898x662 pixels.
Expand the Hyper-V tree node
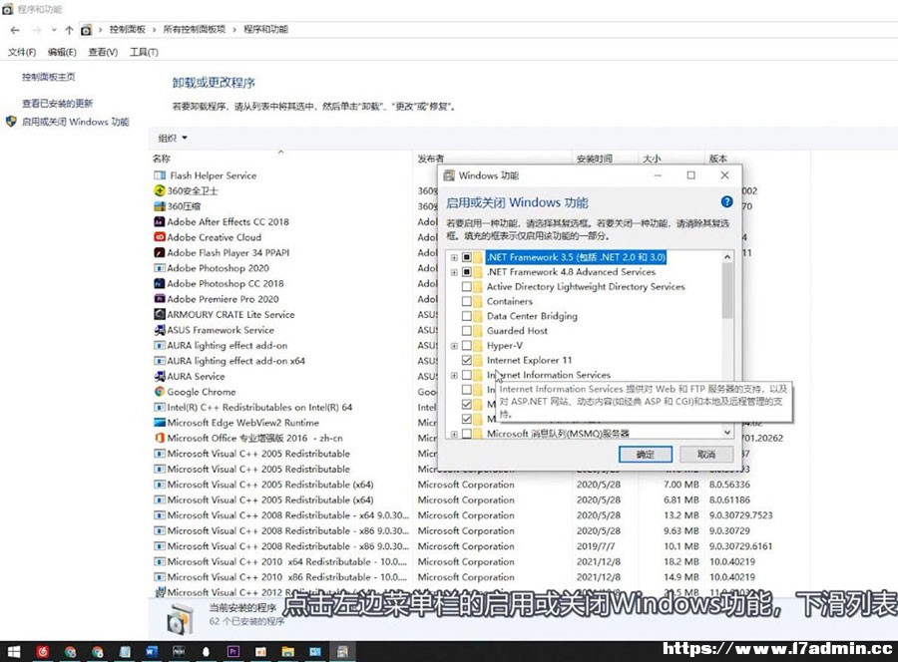pos(454,346)
